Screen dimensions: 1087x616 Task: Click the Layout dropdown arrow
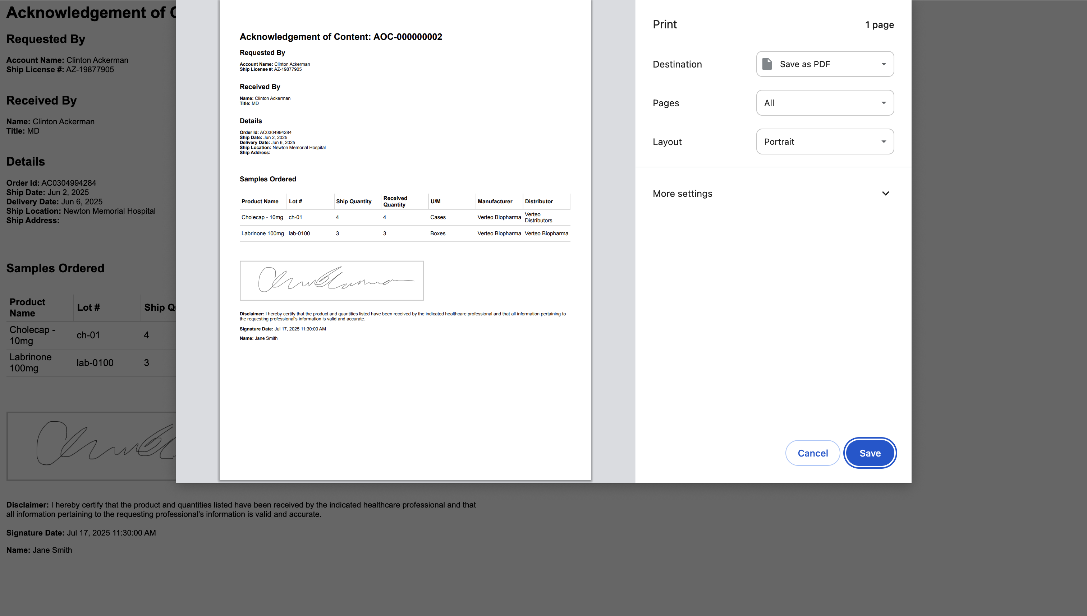click(x=884, y=142)
